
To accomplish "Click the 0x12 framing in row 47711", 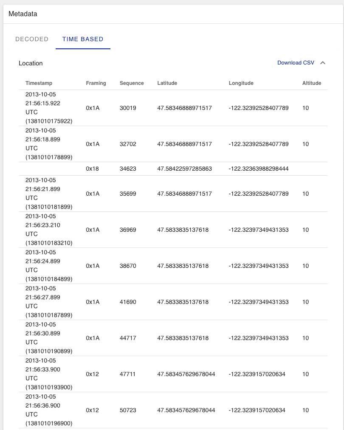I will [93, 374].
